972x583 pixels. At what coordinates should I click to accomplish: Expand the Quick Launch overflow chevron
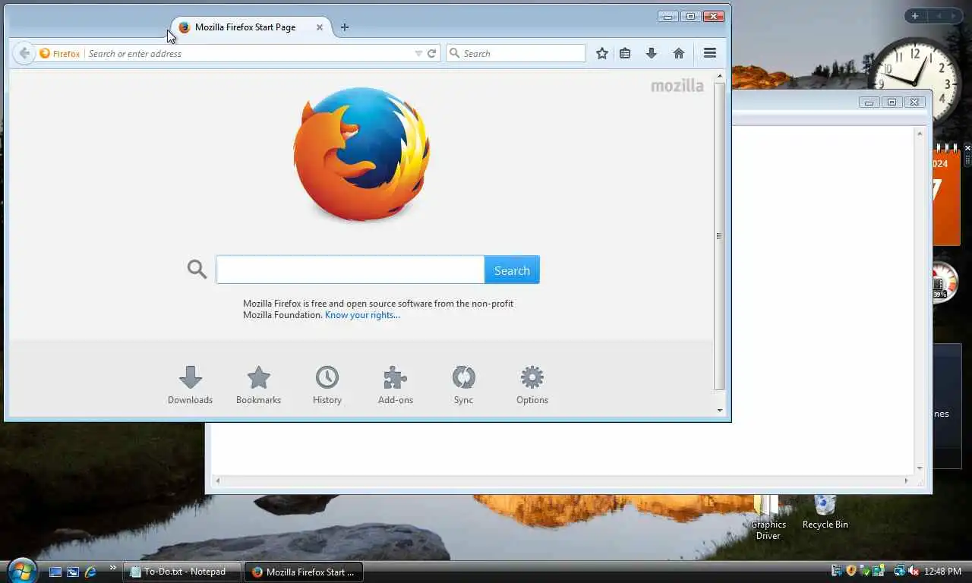tap(113, 568)
